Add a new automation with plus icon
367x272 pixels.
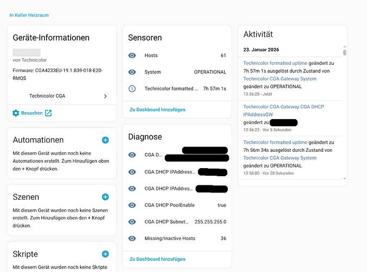[x=105, y=140]
